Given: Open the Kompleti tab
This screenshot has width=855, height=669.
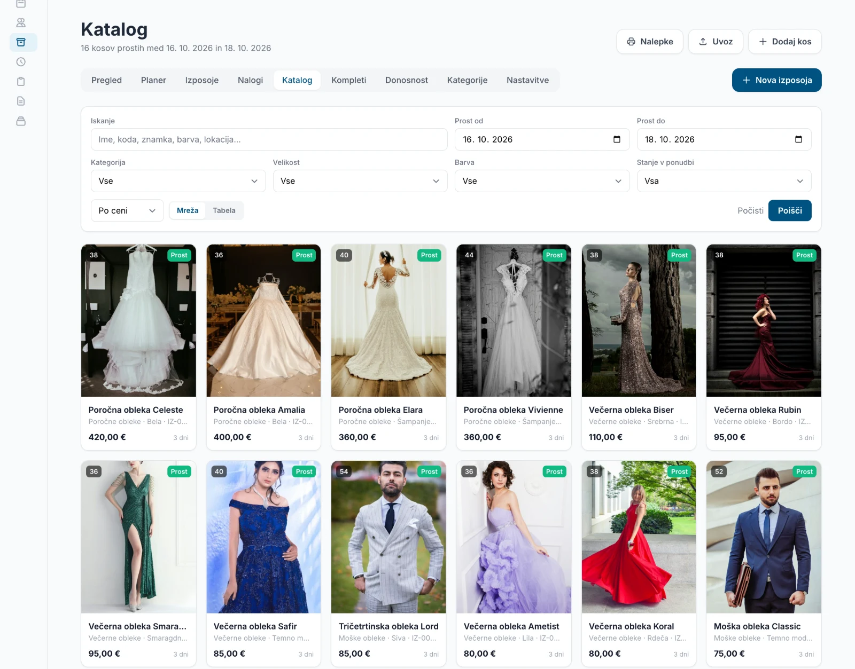Looking at the screenshot, I should point(348,80).
